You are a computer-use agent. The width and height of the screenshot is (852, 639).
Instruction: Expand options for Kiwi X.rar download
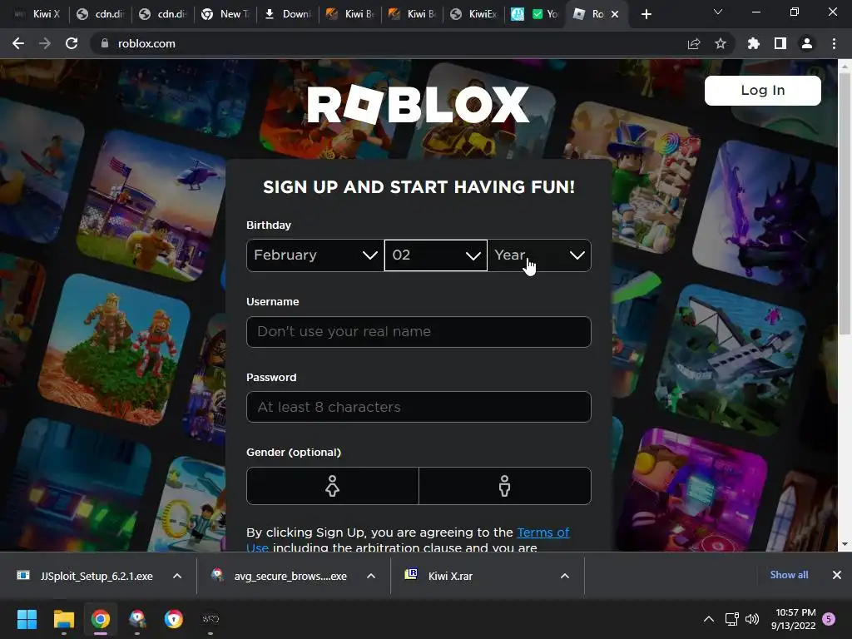pos(565,576)
